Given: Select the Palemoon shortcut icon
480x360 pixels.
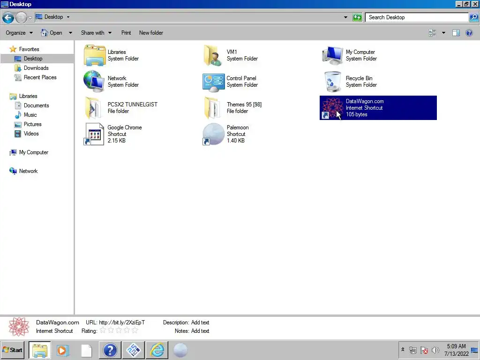Looking at the screenshot, I should (x=213, y=134).
